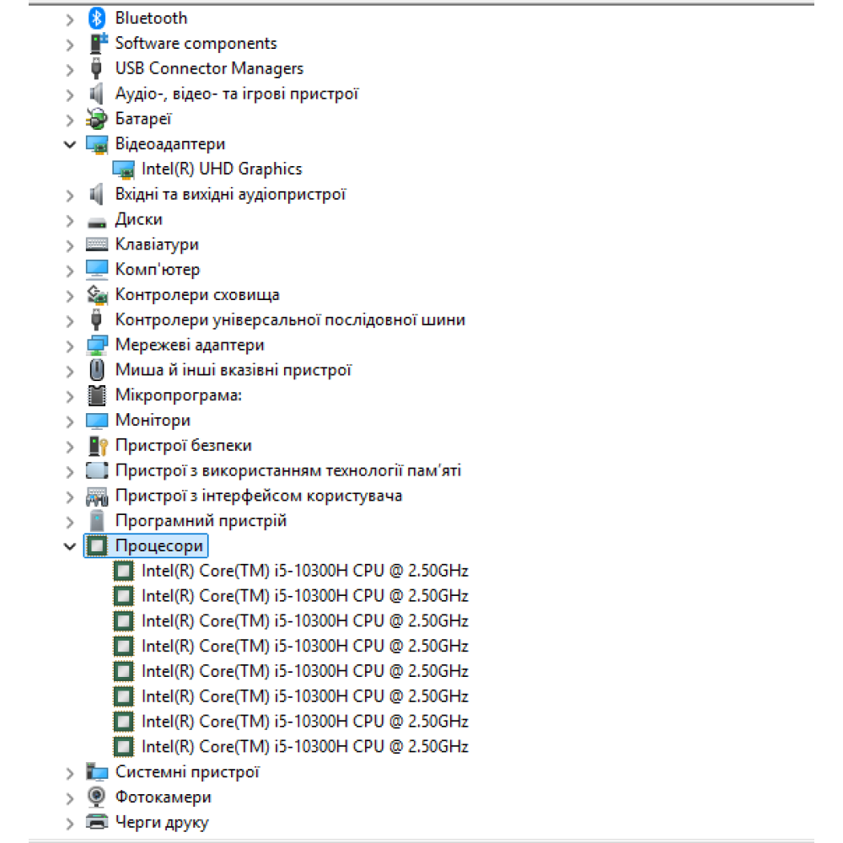Collapse the Відеоадаптери category
The width and height of the screenshot is (843, 843).
70,144
